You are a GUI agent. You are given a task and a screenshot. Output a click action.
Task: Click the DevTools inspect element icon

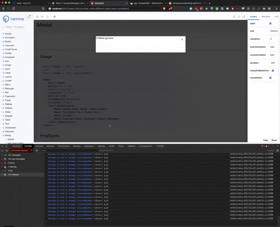pyautogui.click(x=2, y=146)
